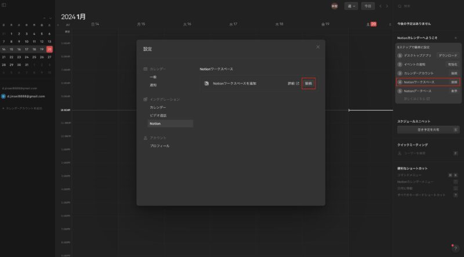Go to previous week arrow
The width and height of the screenshot is (464, 257).
(x=380, y=6)
